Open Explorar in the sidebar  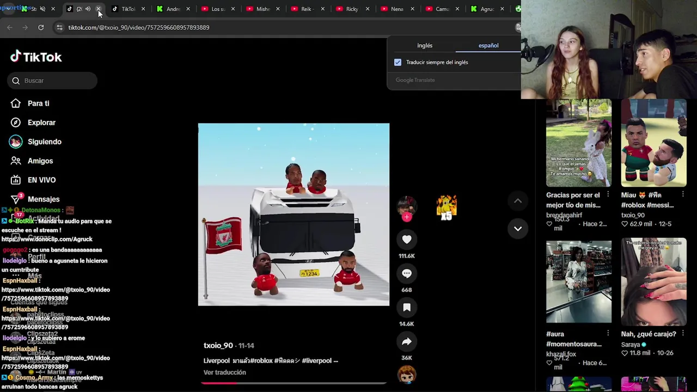41,122
